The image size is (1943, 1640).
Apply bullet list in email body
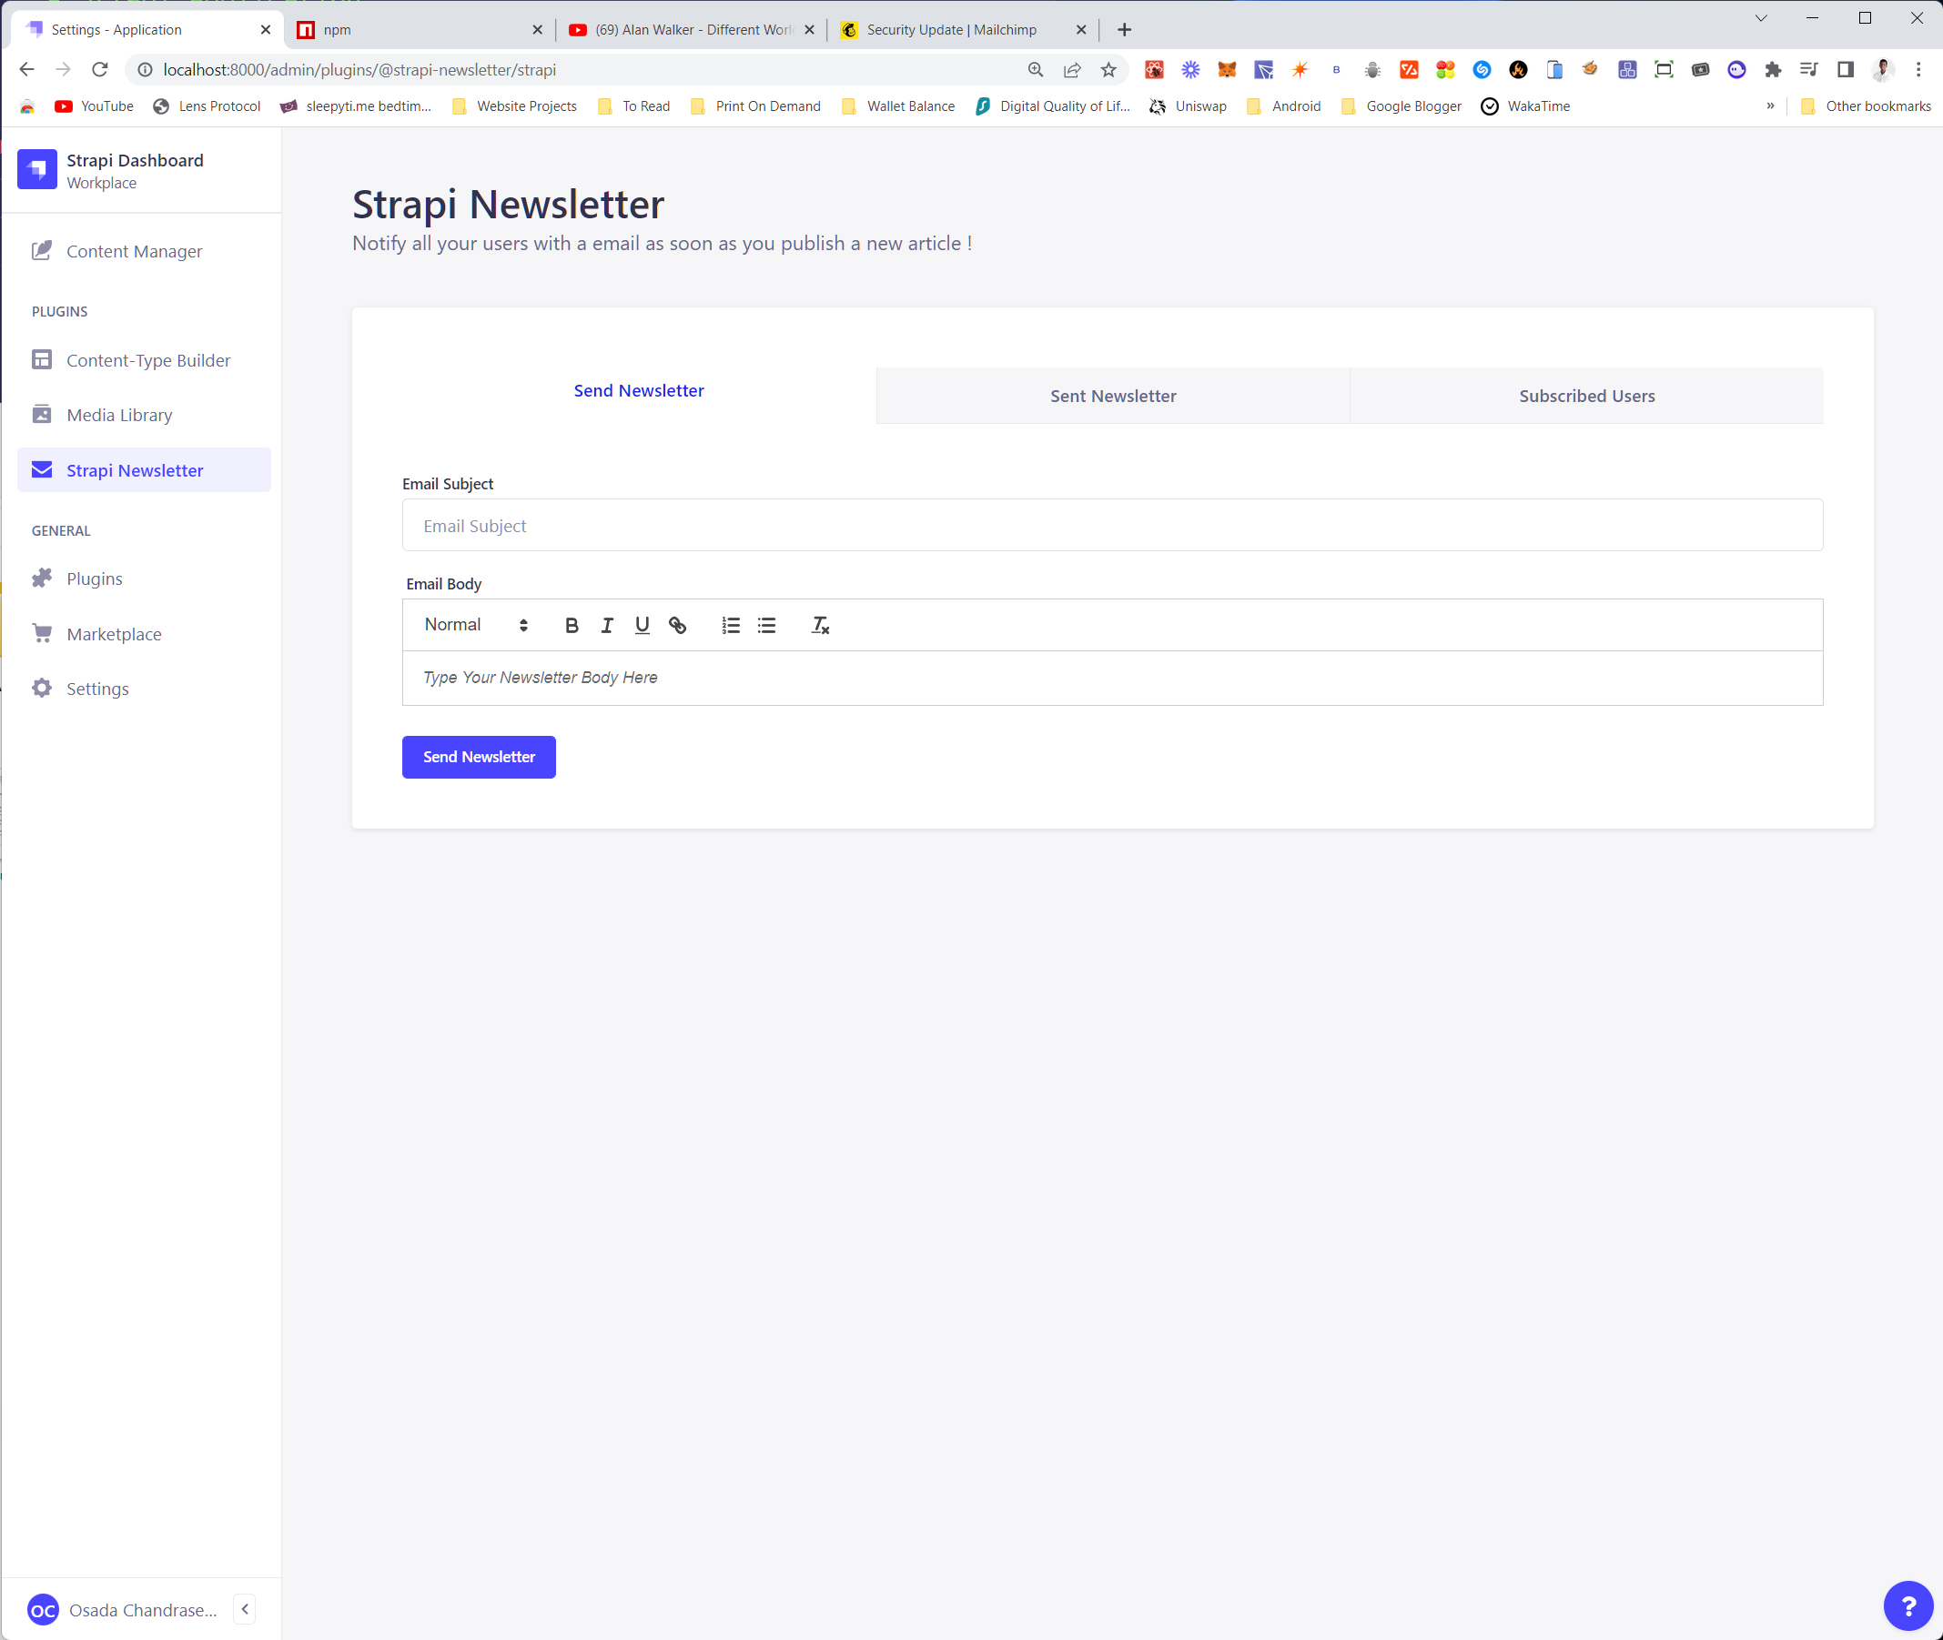pos(766,626)
